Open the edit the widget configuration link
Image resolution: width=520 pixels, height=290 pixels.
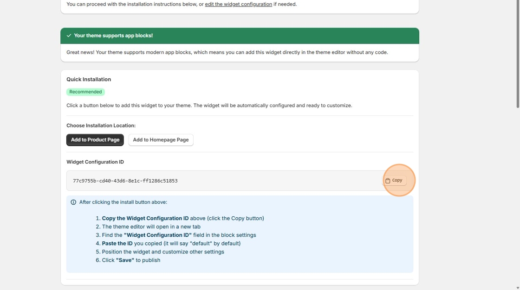(x=238, y=4)
